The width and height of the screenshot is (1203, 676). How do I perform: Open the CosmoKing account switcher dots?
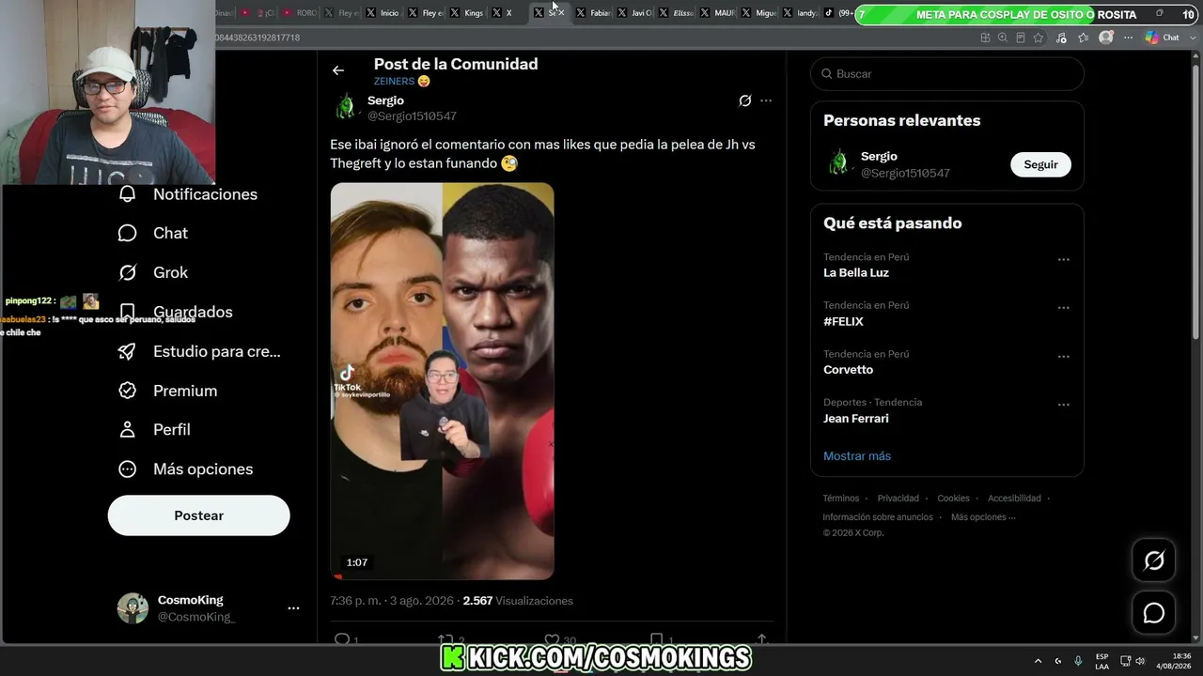pyautogui.click(x=293, y=608)
